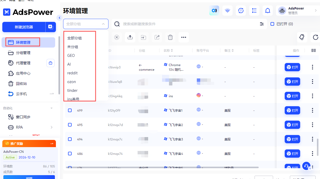Open the task list icon in header
Screen dimensions: 320x179
pyautogui.click(x=254, y=11)
